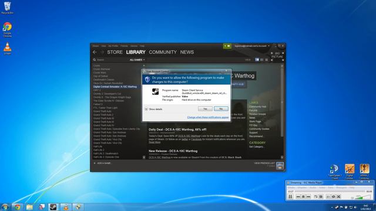
Task: Open the Steam account name dropdown
Action: pos(252,46)
